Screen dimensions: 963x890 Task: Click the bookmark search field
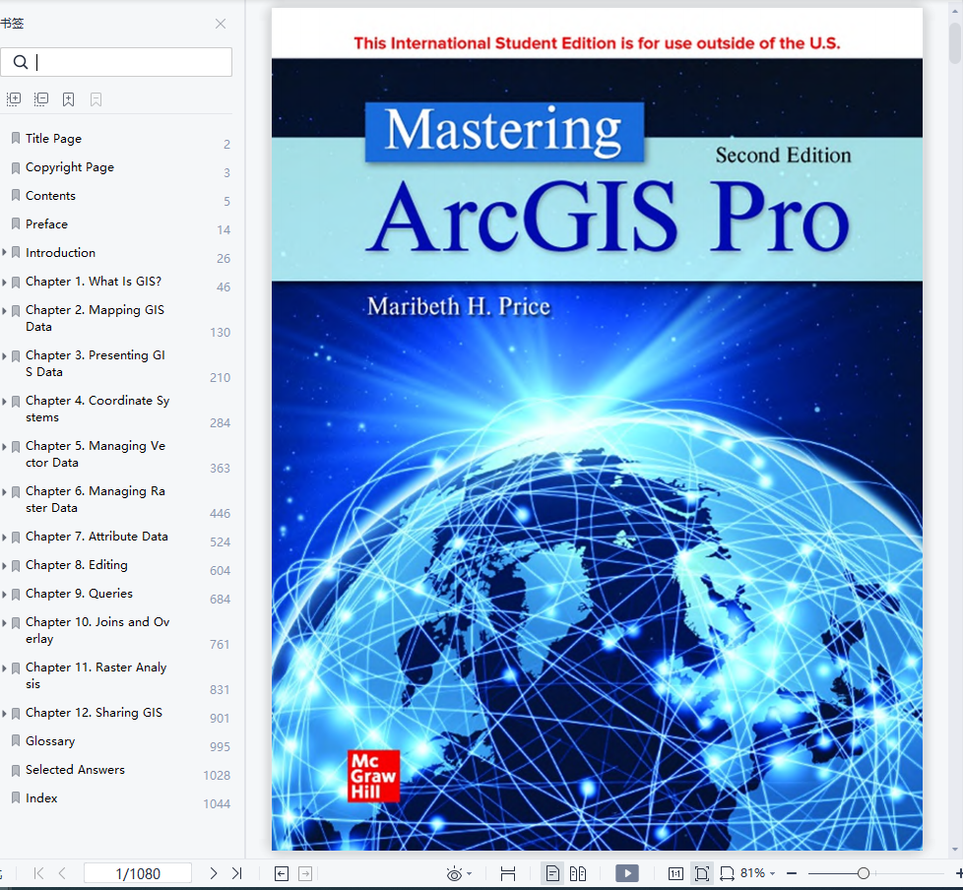tap(116, 62)
